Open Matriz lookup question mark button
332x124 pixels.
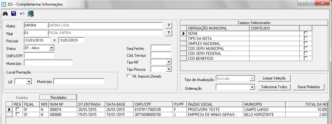click(x=169, y=25)
